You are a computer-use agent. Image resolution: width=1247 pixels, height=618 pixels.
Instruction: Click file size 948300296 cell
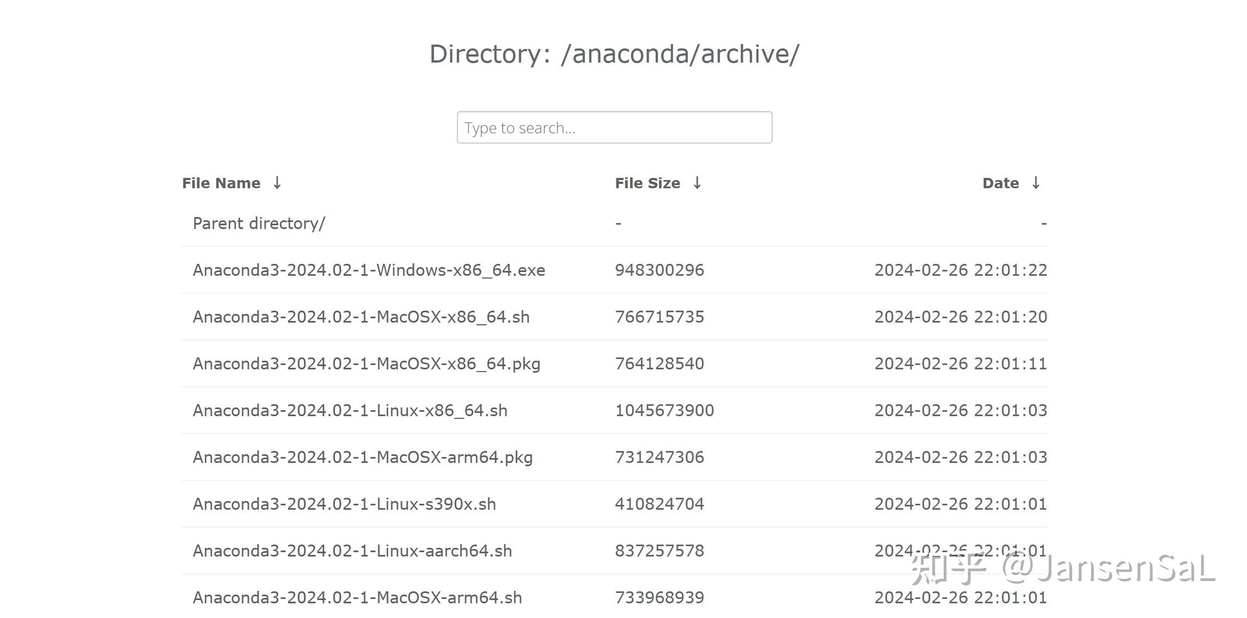659,270
